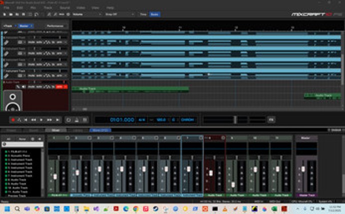Click the Play button in transport bar
The image size is (345, 214).
pyautogui.click(x=41, y=120)
